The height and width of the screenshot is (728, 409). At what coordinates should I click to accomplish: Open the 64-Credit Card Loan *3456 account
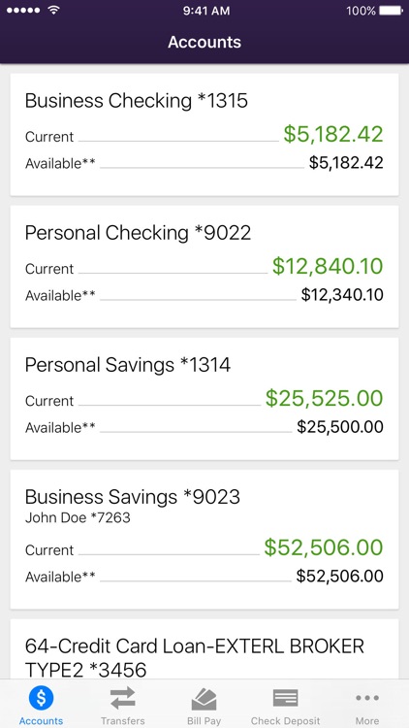tap(204, 648)
